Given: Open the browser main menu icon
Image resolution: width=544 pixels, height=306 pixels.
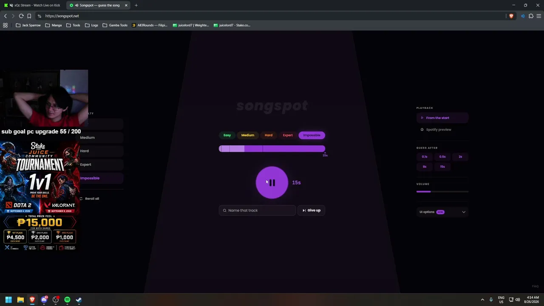Looking at the screenshot, I should [538, 16].
